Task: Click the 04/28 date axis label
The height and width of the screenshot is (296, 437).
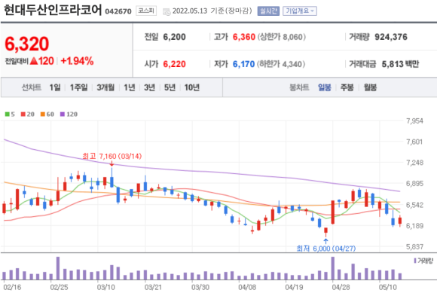Action: click(x=341, y=287)
